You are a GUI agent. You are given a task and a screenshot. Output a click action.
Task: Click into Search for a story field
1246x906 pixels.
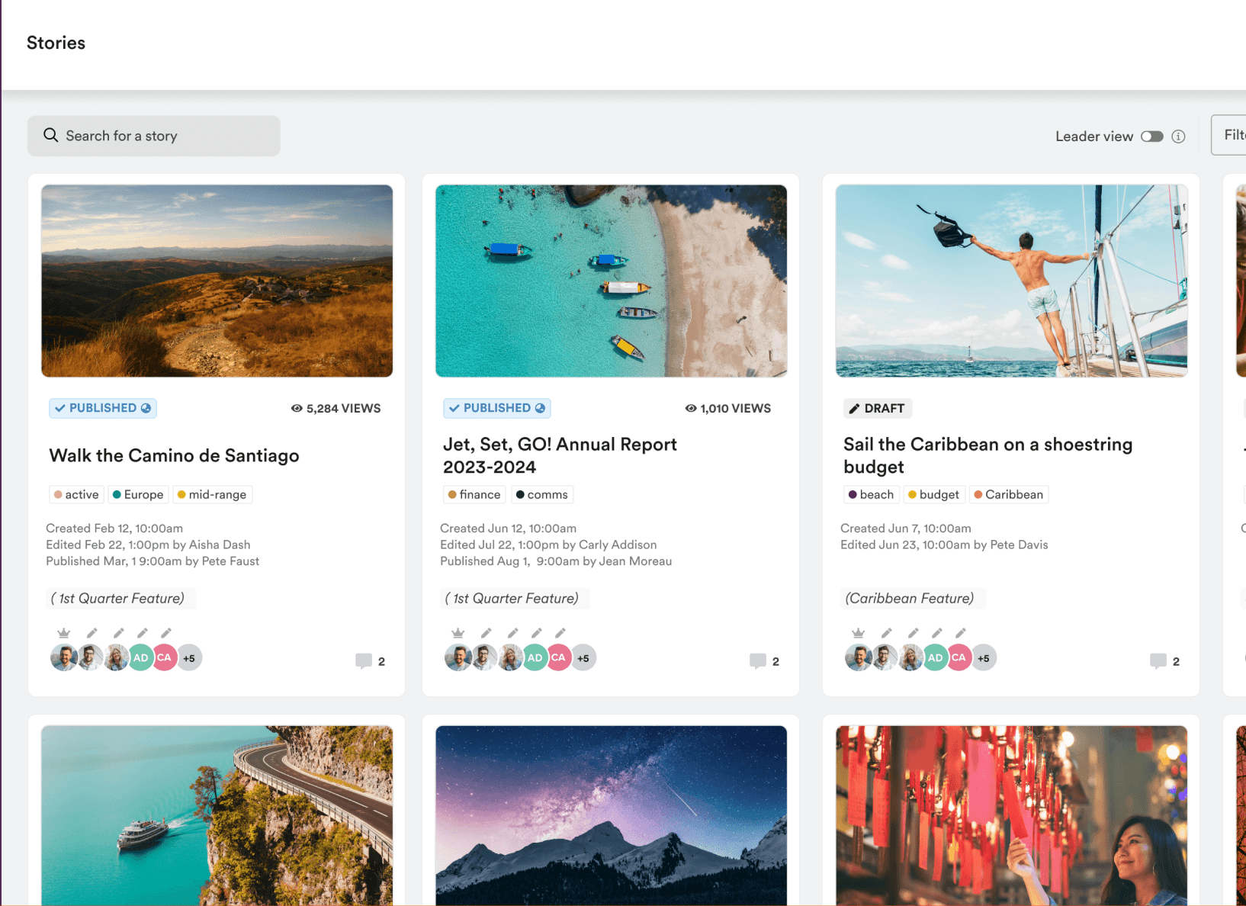point(154,136)
